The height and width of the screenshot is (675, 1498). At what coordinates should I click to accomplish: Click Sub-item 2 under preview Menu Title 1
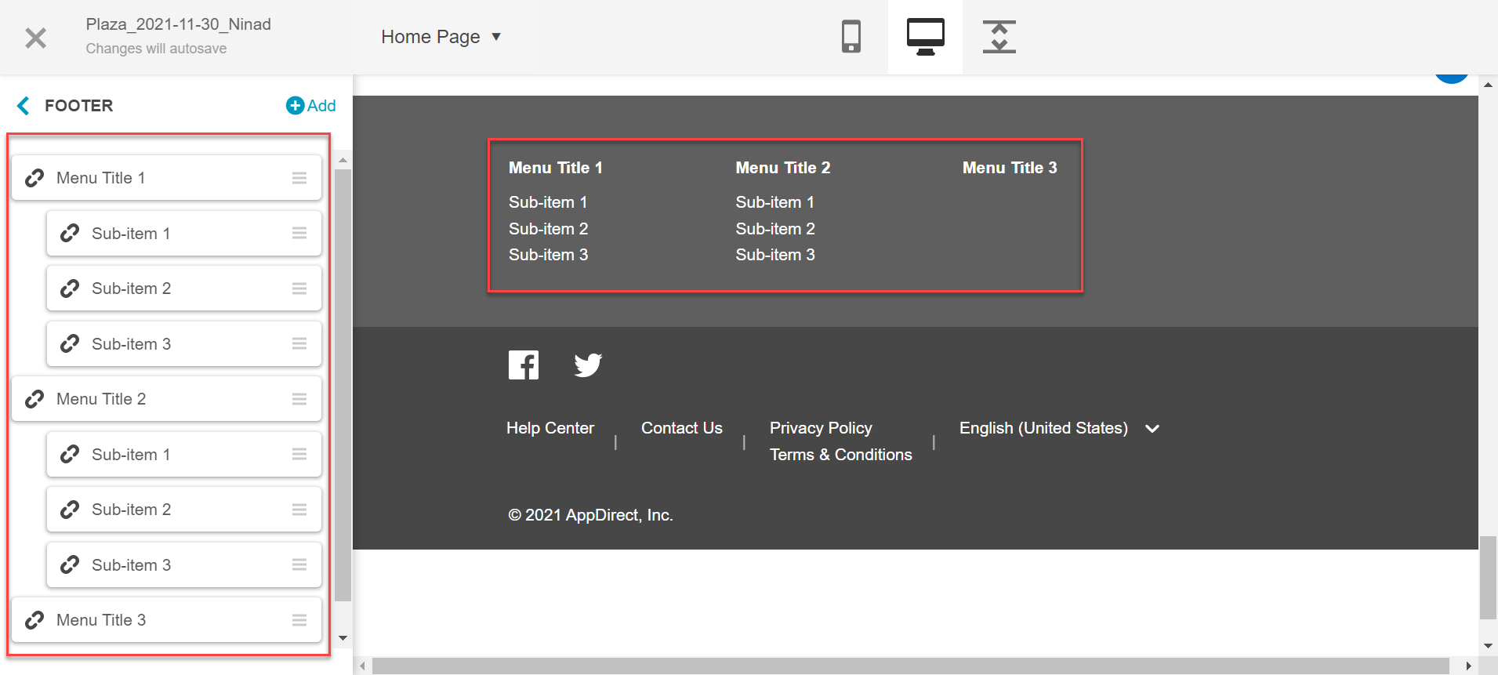click(x=548, y=229)
